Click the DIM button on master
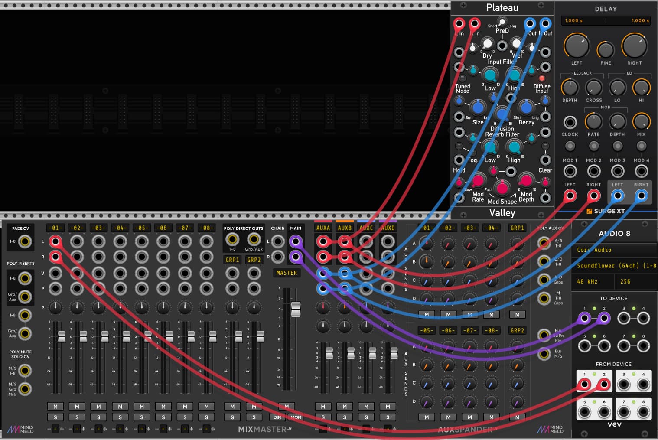 click(277, 417)
